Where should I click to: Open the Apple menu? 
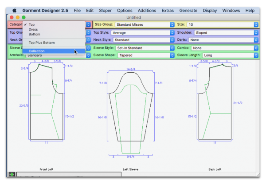15,11
